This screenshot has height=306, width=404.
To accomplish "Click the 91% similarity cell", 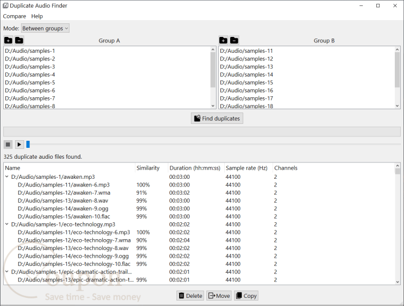I will click(141, 193).
